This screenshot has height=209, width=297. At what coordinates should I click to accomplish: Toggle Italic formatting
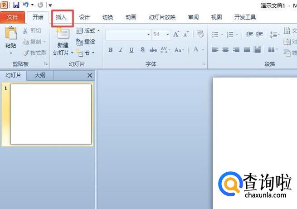[121, 49]
